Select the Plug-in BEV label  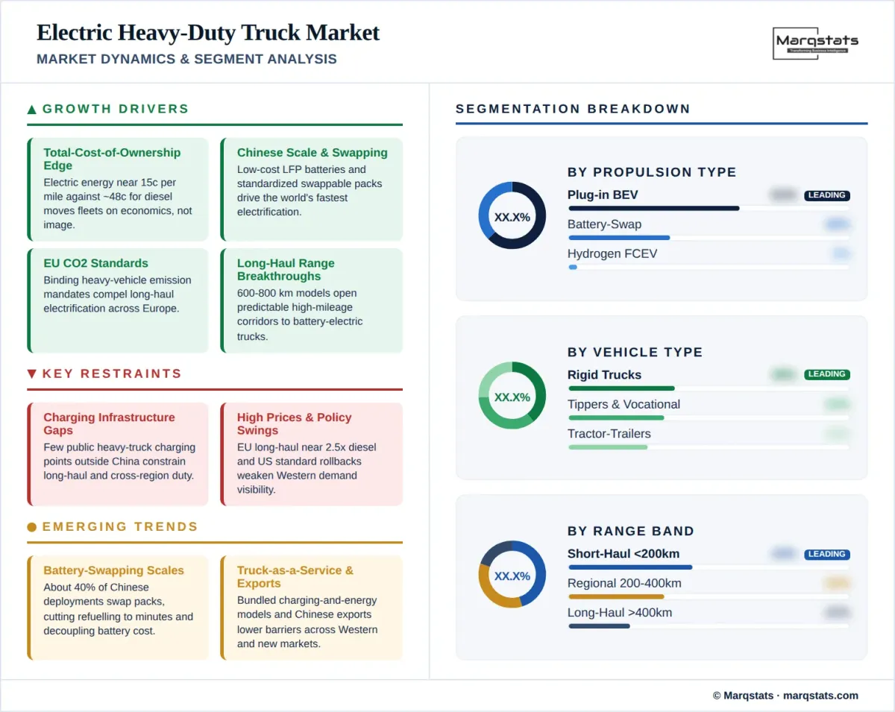(603, 195)
